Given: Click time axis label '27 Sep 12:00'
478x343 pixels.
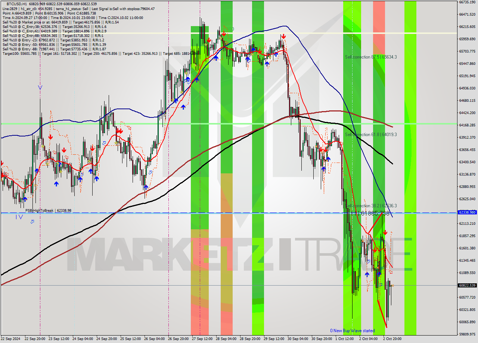Looking at the screenshot, I should [202, 339].
